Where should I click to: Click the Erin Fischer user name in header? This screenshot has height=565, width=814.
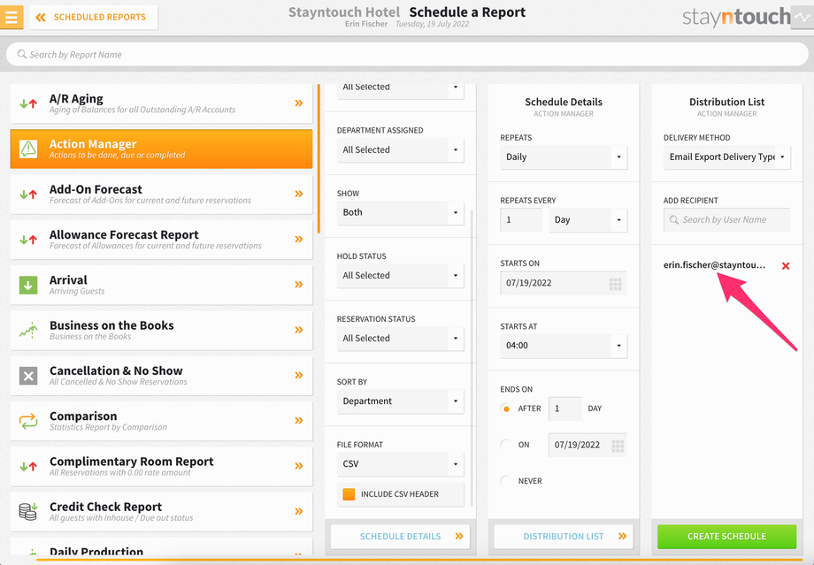pyautogui.click(x=366, y=24)
